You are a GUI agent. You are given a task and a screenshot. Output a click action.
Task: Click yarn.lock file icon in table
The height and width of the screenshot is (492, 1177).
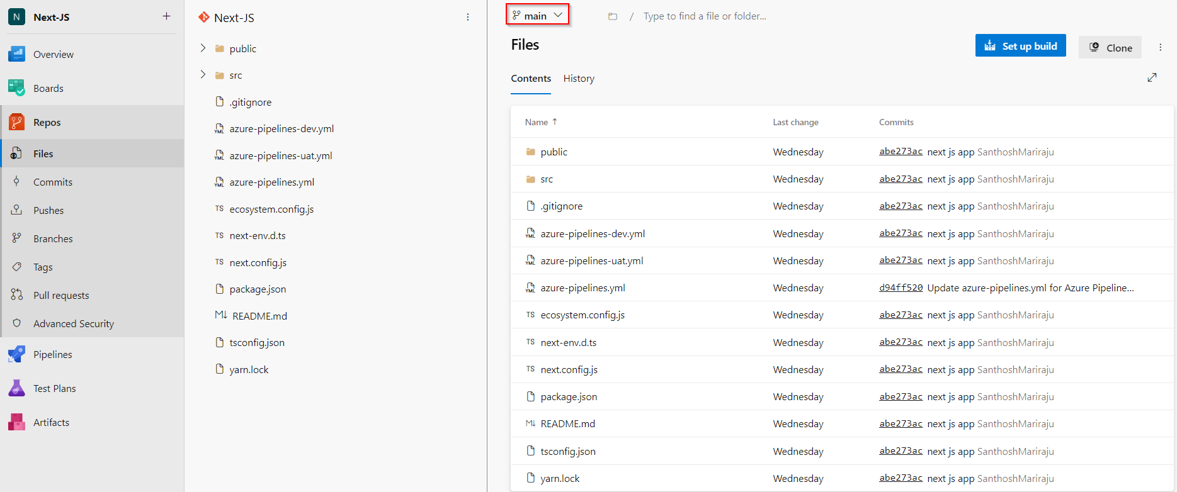530,478
